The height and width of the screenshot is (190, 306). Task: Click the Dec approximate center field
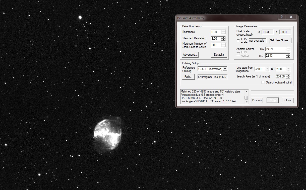click(275, 56)
